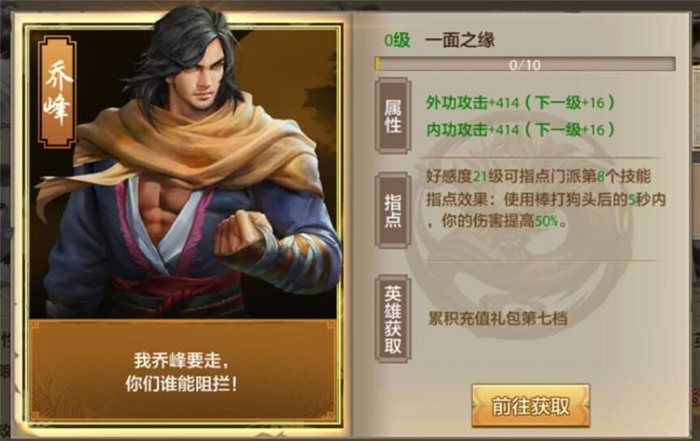Click the quote box 我乔峰要走
700x441 pixels.
pyautogui.click(x=183, y=371)
